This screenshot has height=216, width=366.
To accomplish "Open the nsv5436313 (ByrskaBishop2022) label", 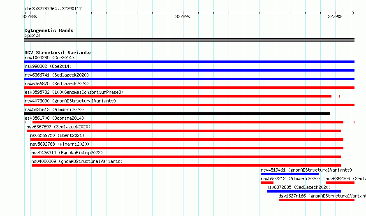I will [x=67, y=153].
